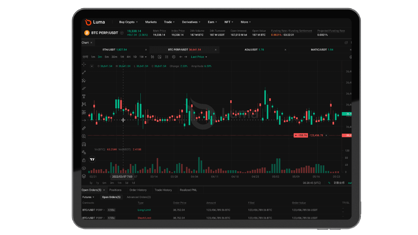This screenshot has height=235, width=418.
Task: Click the Luma logo
Action: [95, 22]
